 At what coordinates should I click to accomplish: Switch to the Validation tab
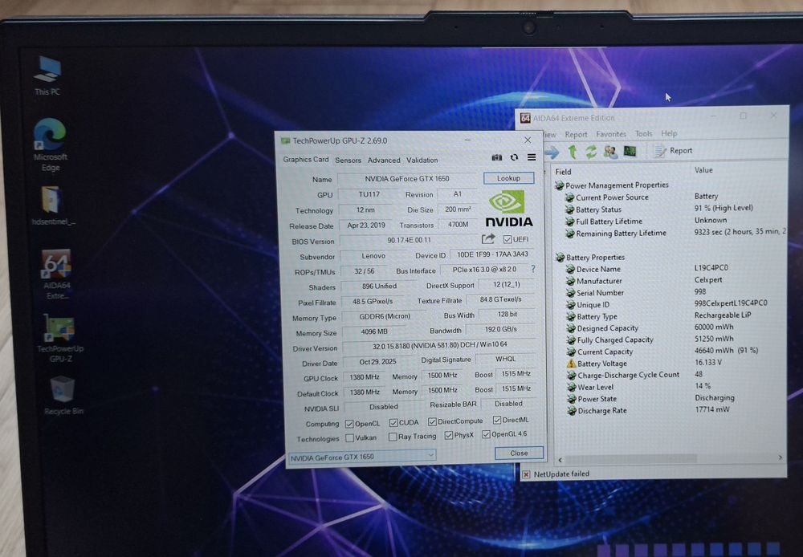(x=422, y=161)
